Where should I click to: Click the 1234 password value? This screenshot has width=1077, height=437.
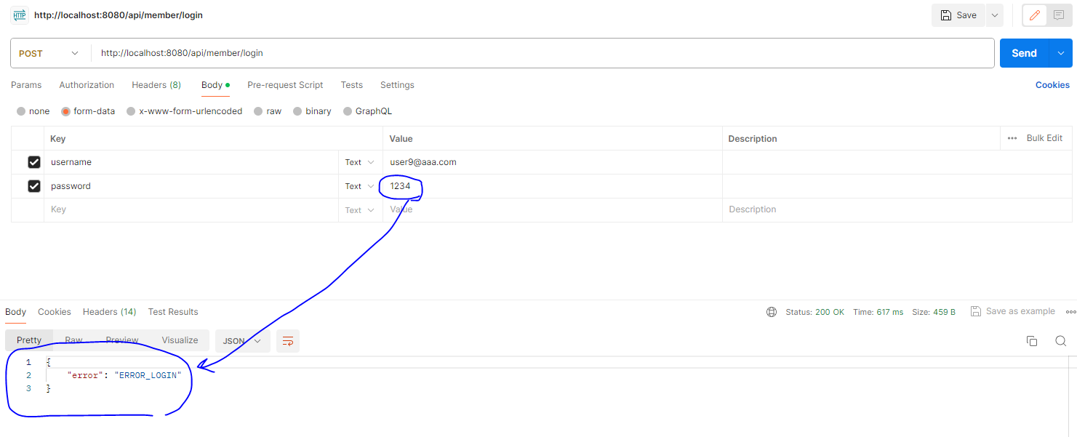(x=400, y=186)
